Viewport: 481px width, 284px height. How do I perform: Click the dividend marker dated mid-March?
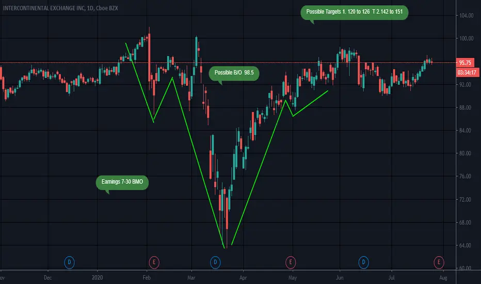[215, 262]
